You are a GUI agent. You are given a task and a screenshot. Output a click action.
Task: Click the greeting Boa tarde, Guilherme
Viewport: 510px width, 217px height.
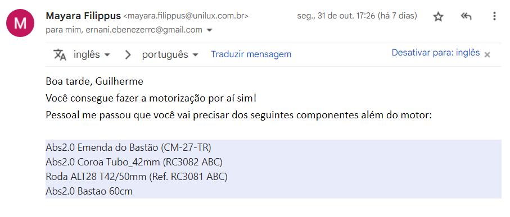click(94, 81)
